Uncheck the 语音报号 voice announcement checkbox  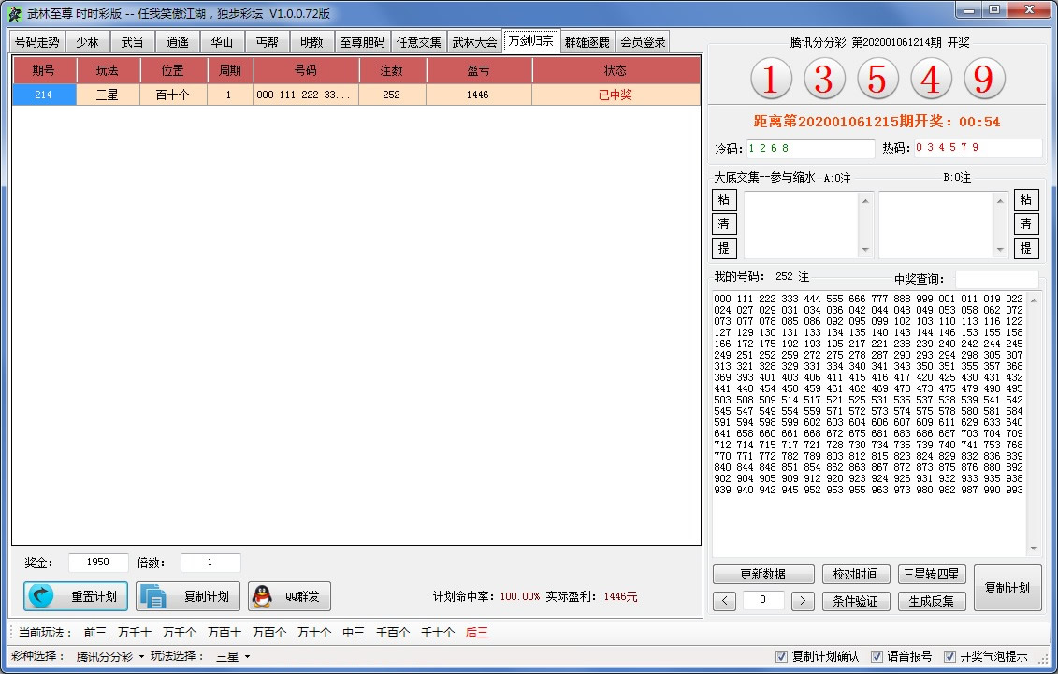tap(877, 656)
